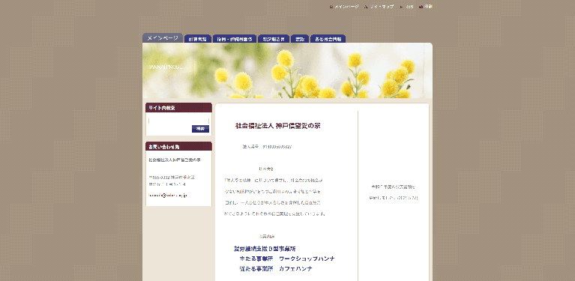Viewport: 575px width, 281px height.
Task: Open the サイトマップ link in the top bar
Action: 379,7
